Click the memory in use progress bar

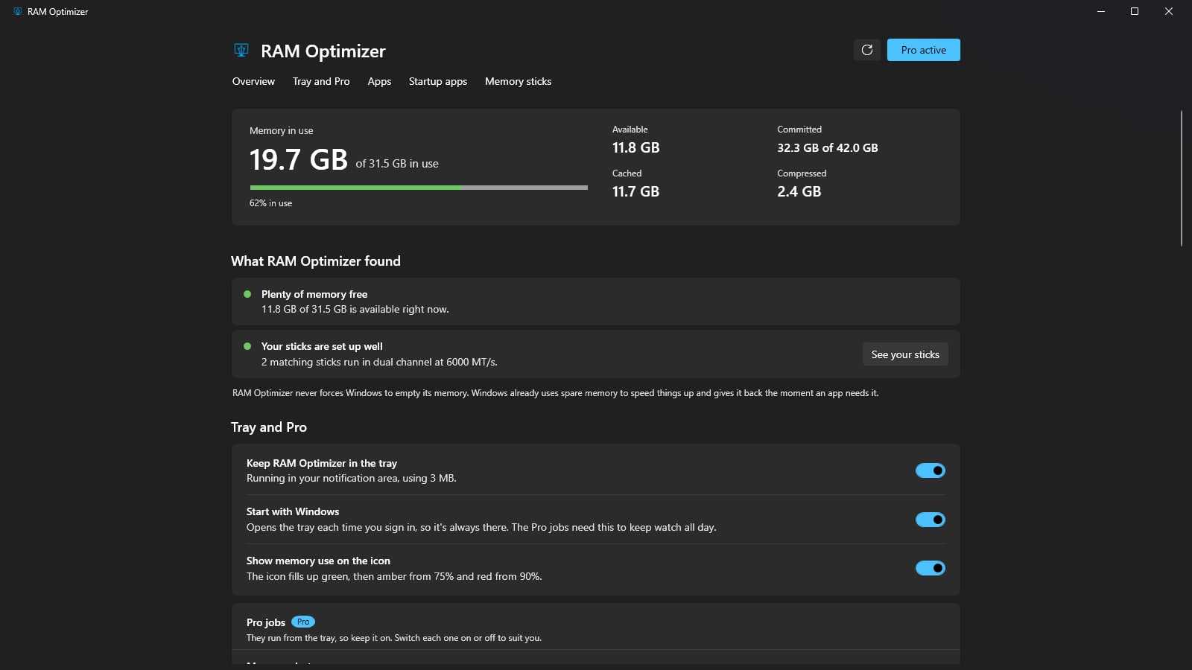click(419, 188)
